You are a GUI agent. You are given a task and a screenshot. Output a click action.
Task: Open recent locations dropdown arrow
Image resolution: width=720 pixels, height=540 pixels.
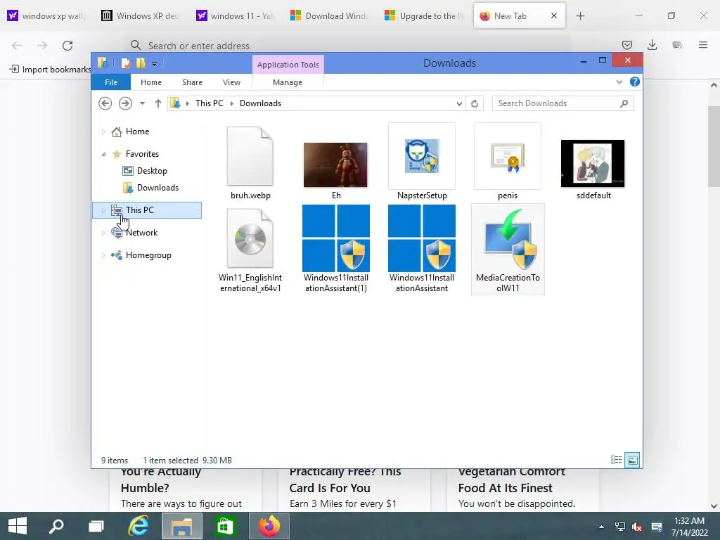pyautogui.click(x=142, y=103)
